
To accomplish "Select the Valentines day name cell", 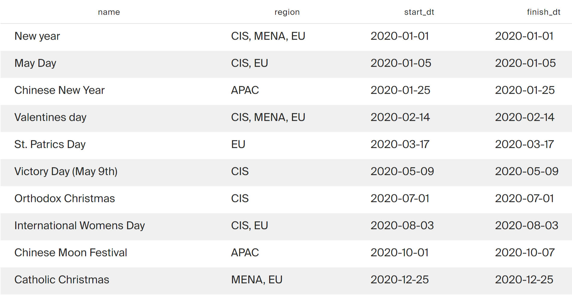I will click(51, 117).
